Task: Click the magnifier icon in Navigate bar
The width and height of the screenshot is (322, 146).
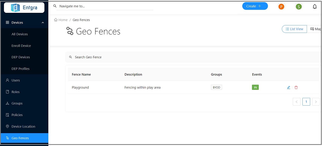Action: (x=55, y=6)
